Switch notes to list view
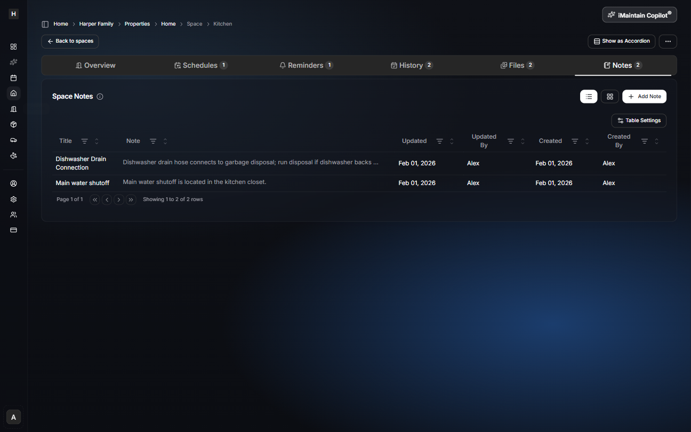The image size is (691, 432). pyautogui.click(x=589, y=97)
